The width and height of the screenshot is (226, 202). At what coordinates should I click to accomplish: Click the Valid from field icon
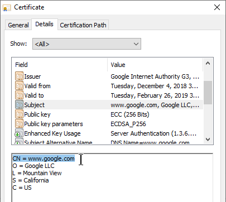click(x=19, y=86)
